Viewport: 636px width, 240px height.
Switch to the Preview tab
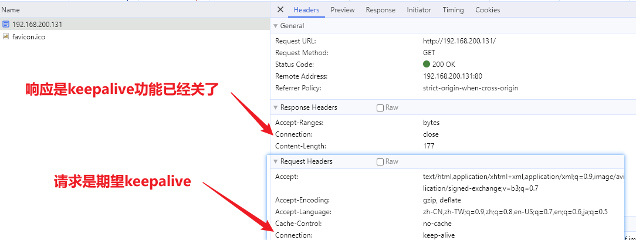pos(342,10)
